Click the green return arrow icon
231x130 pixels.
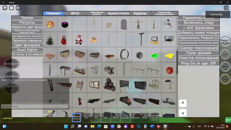tap(228, 120)
